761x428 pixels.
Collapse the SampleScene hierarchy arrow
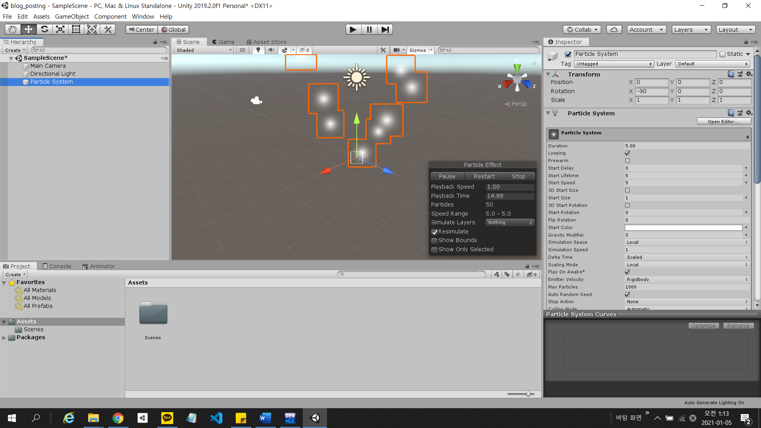point(11,58)
